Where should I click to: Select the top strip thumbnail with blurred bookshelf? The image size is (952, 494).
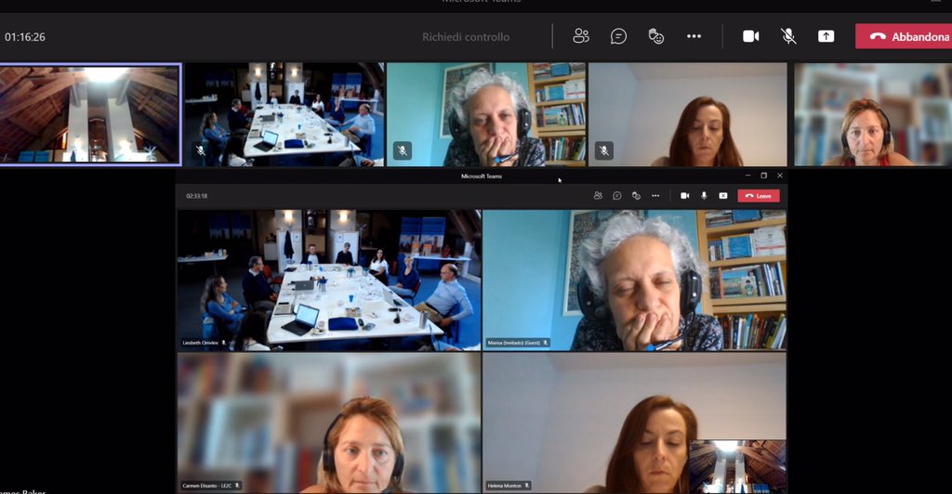(873, 114)
